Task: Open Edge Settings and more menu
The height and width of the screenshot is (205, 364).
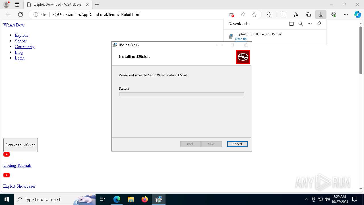Action: point(346,15)
